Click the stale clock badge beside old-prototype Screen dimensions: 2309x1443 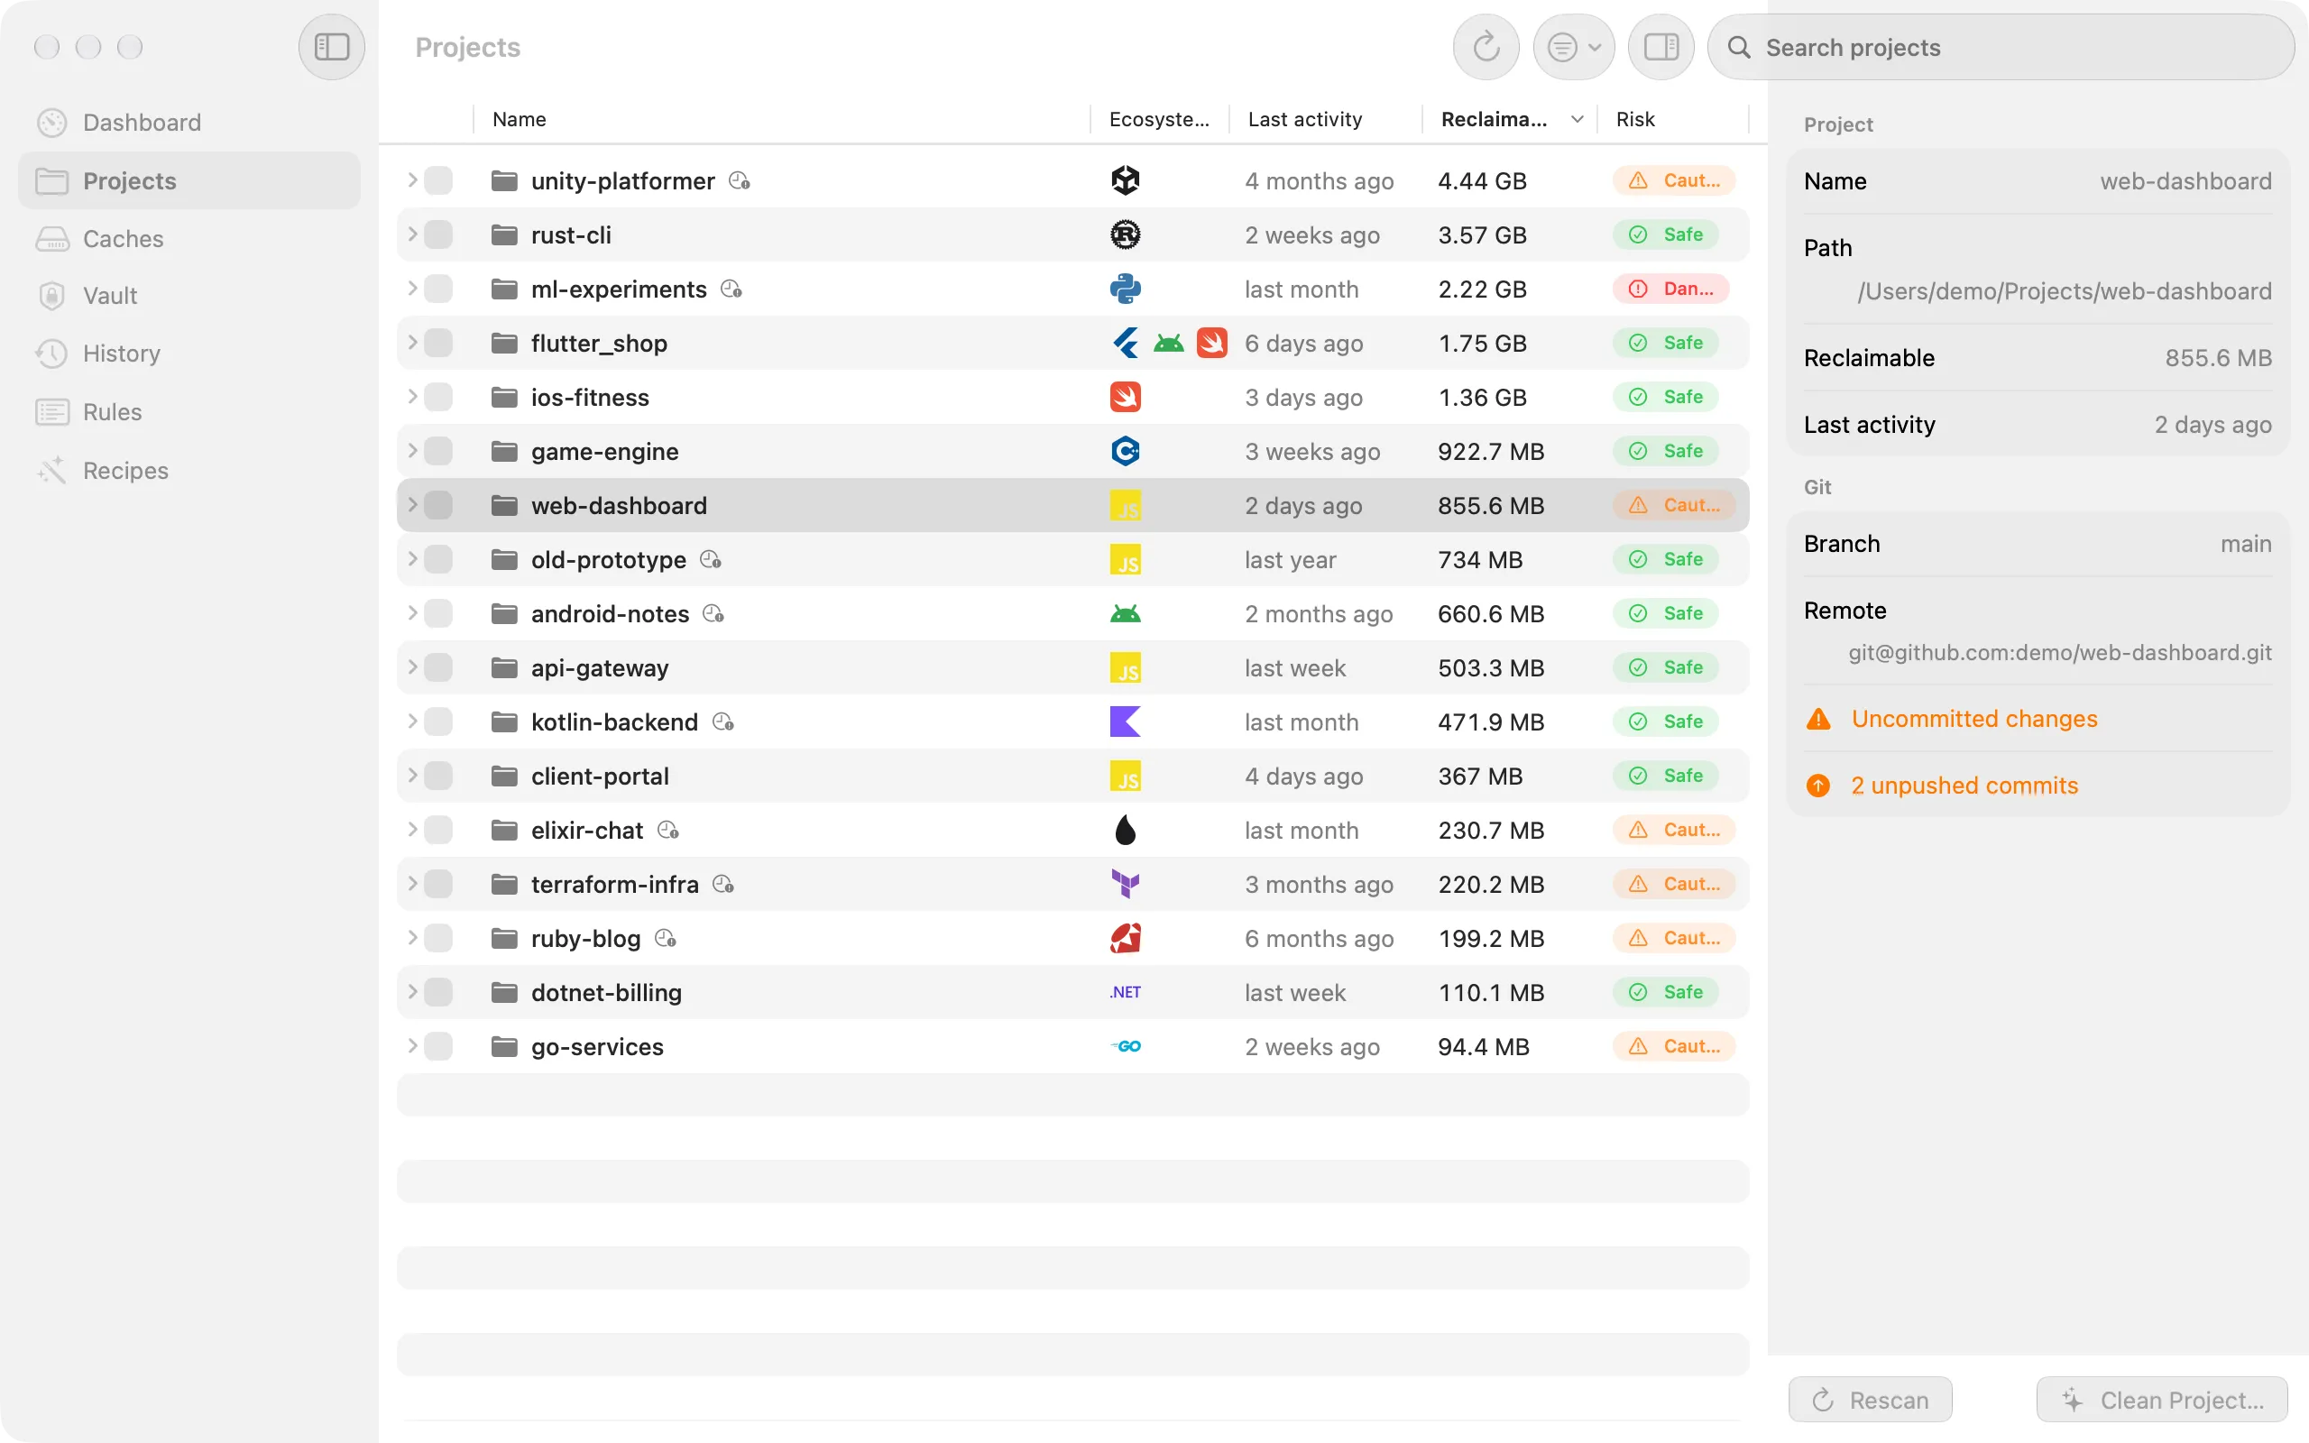click(711, 559)
